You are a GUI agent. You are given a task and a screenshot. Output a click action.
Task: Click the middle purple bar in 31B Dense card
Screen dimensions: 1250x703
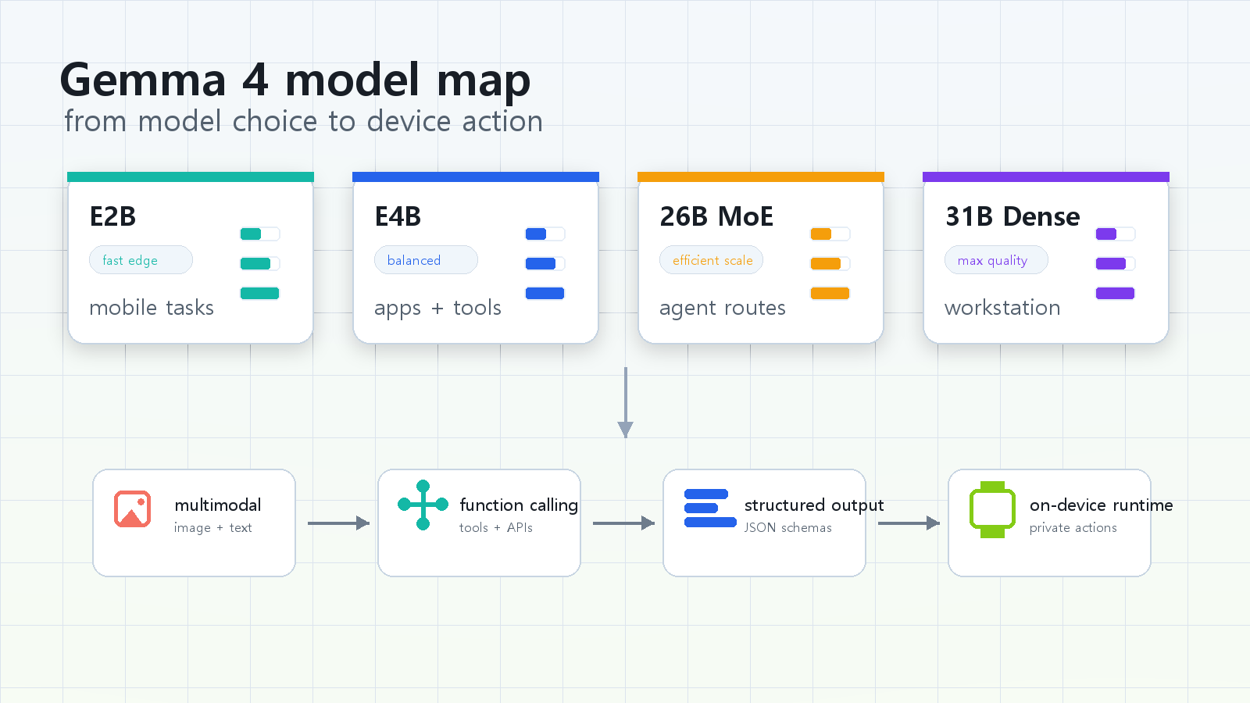[x=1111, y=263]
